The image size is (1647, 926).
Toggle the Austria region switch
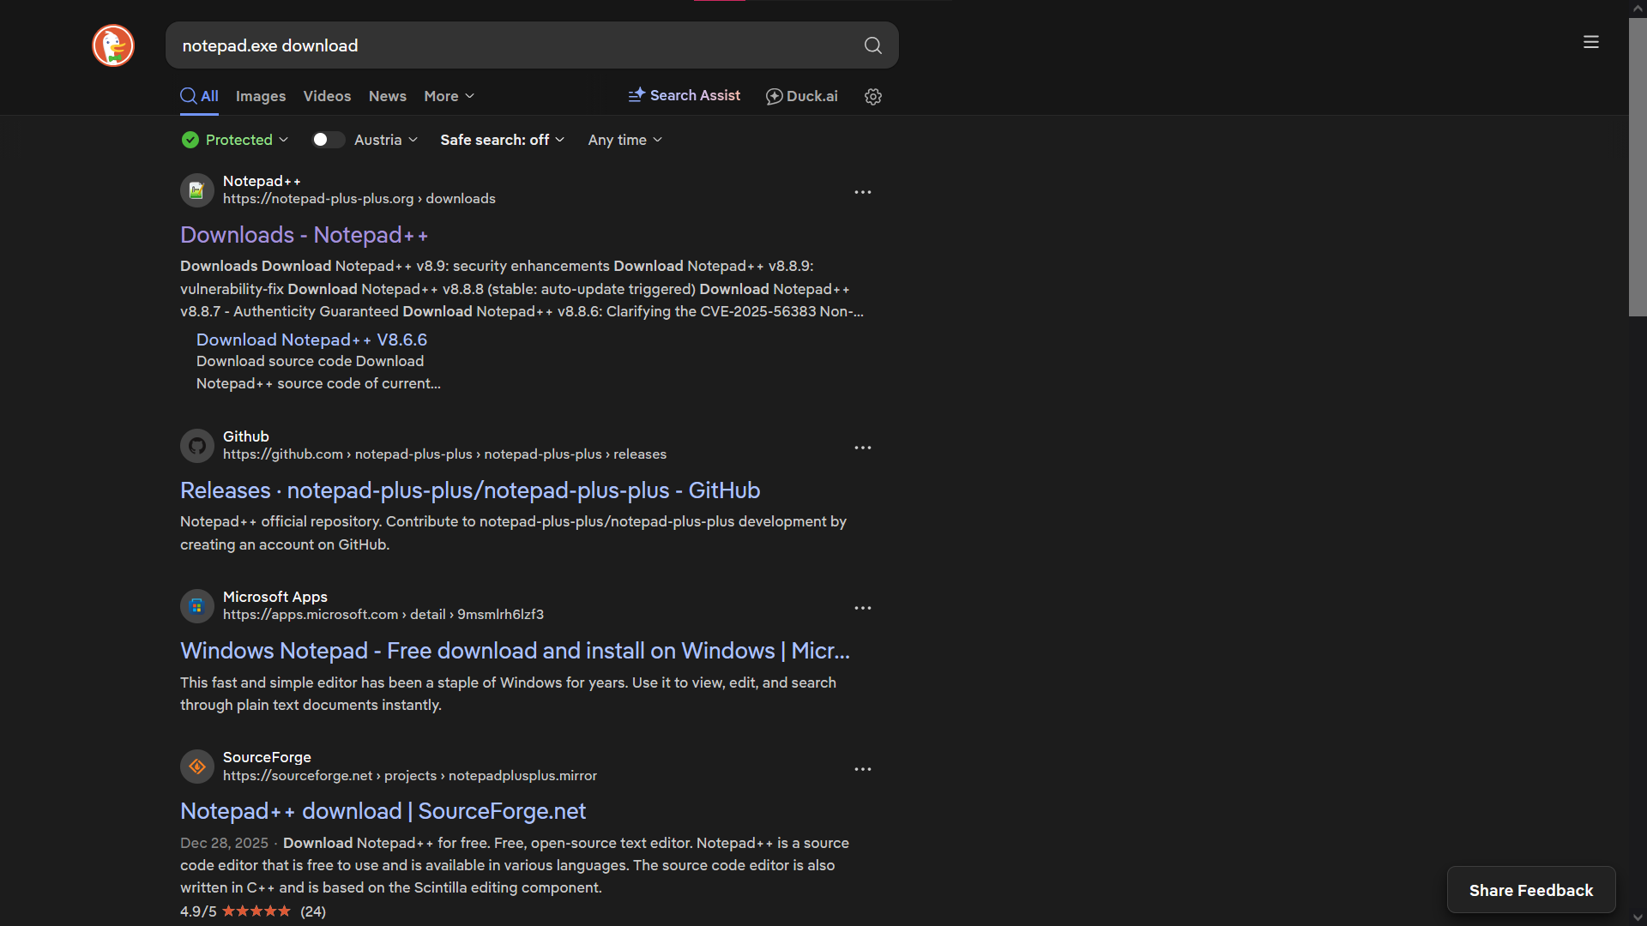(327, 140)
